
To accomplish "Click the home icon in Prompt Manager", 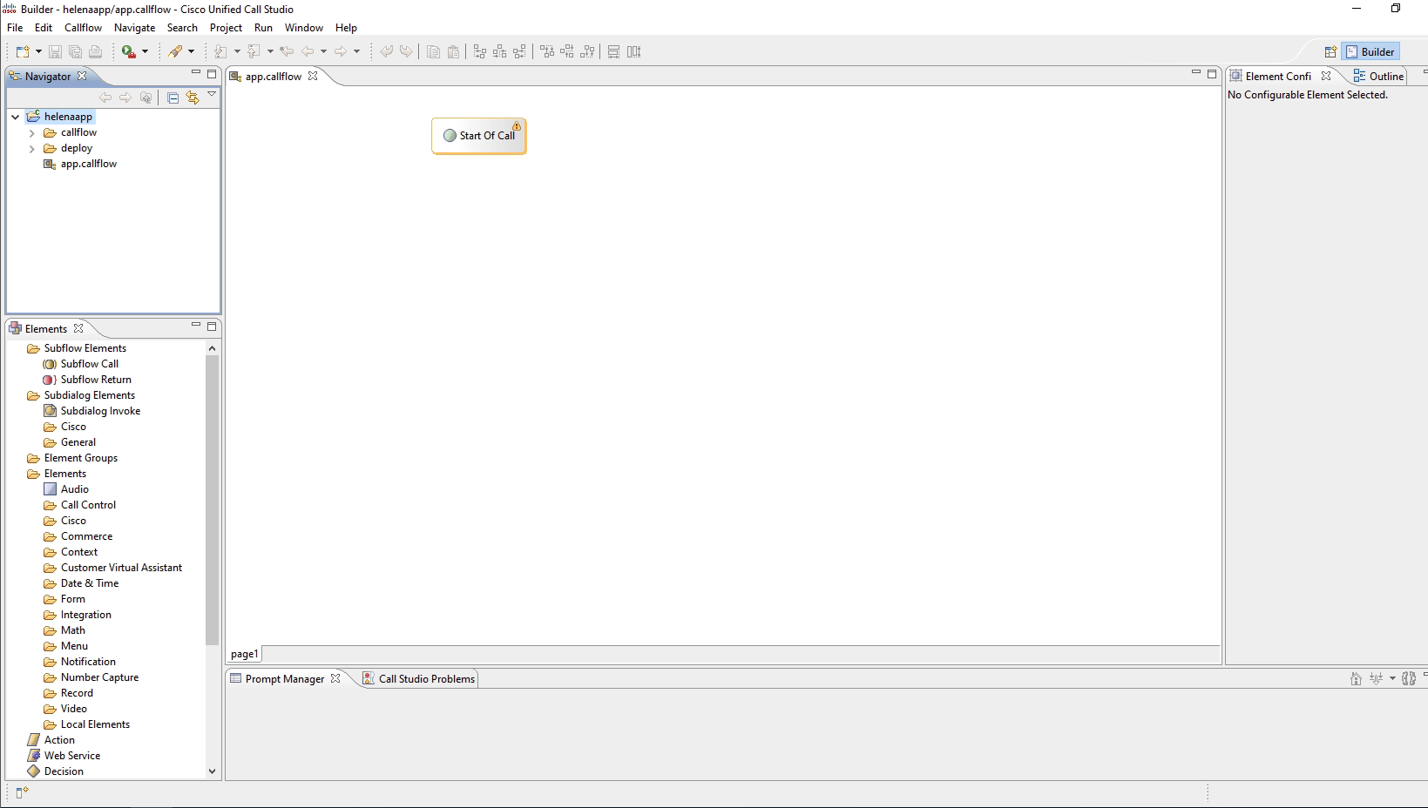I will (x=1356, y=679).
